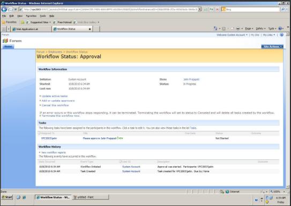Click the item name link in Workflow Information
291x206 pixels.
(191, 79)
